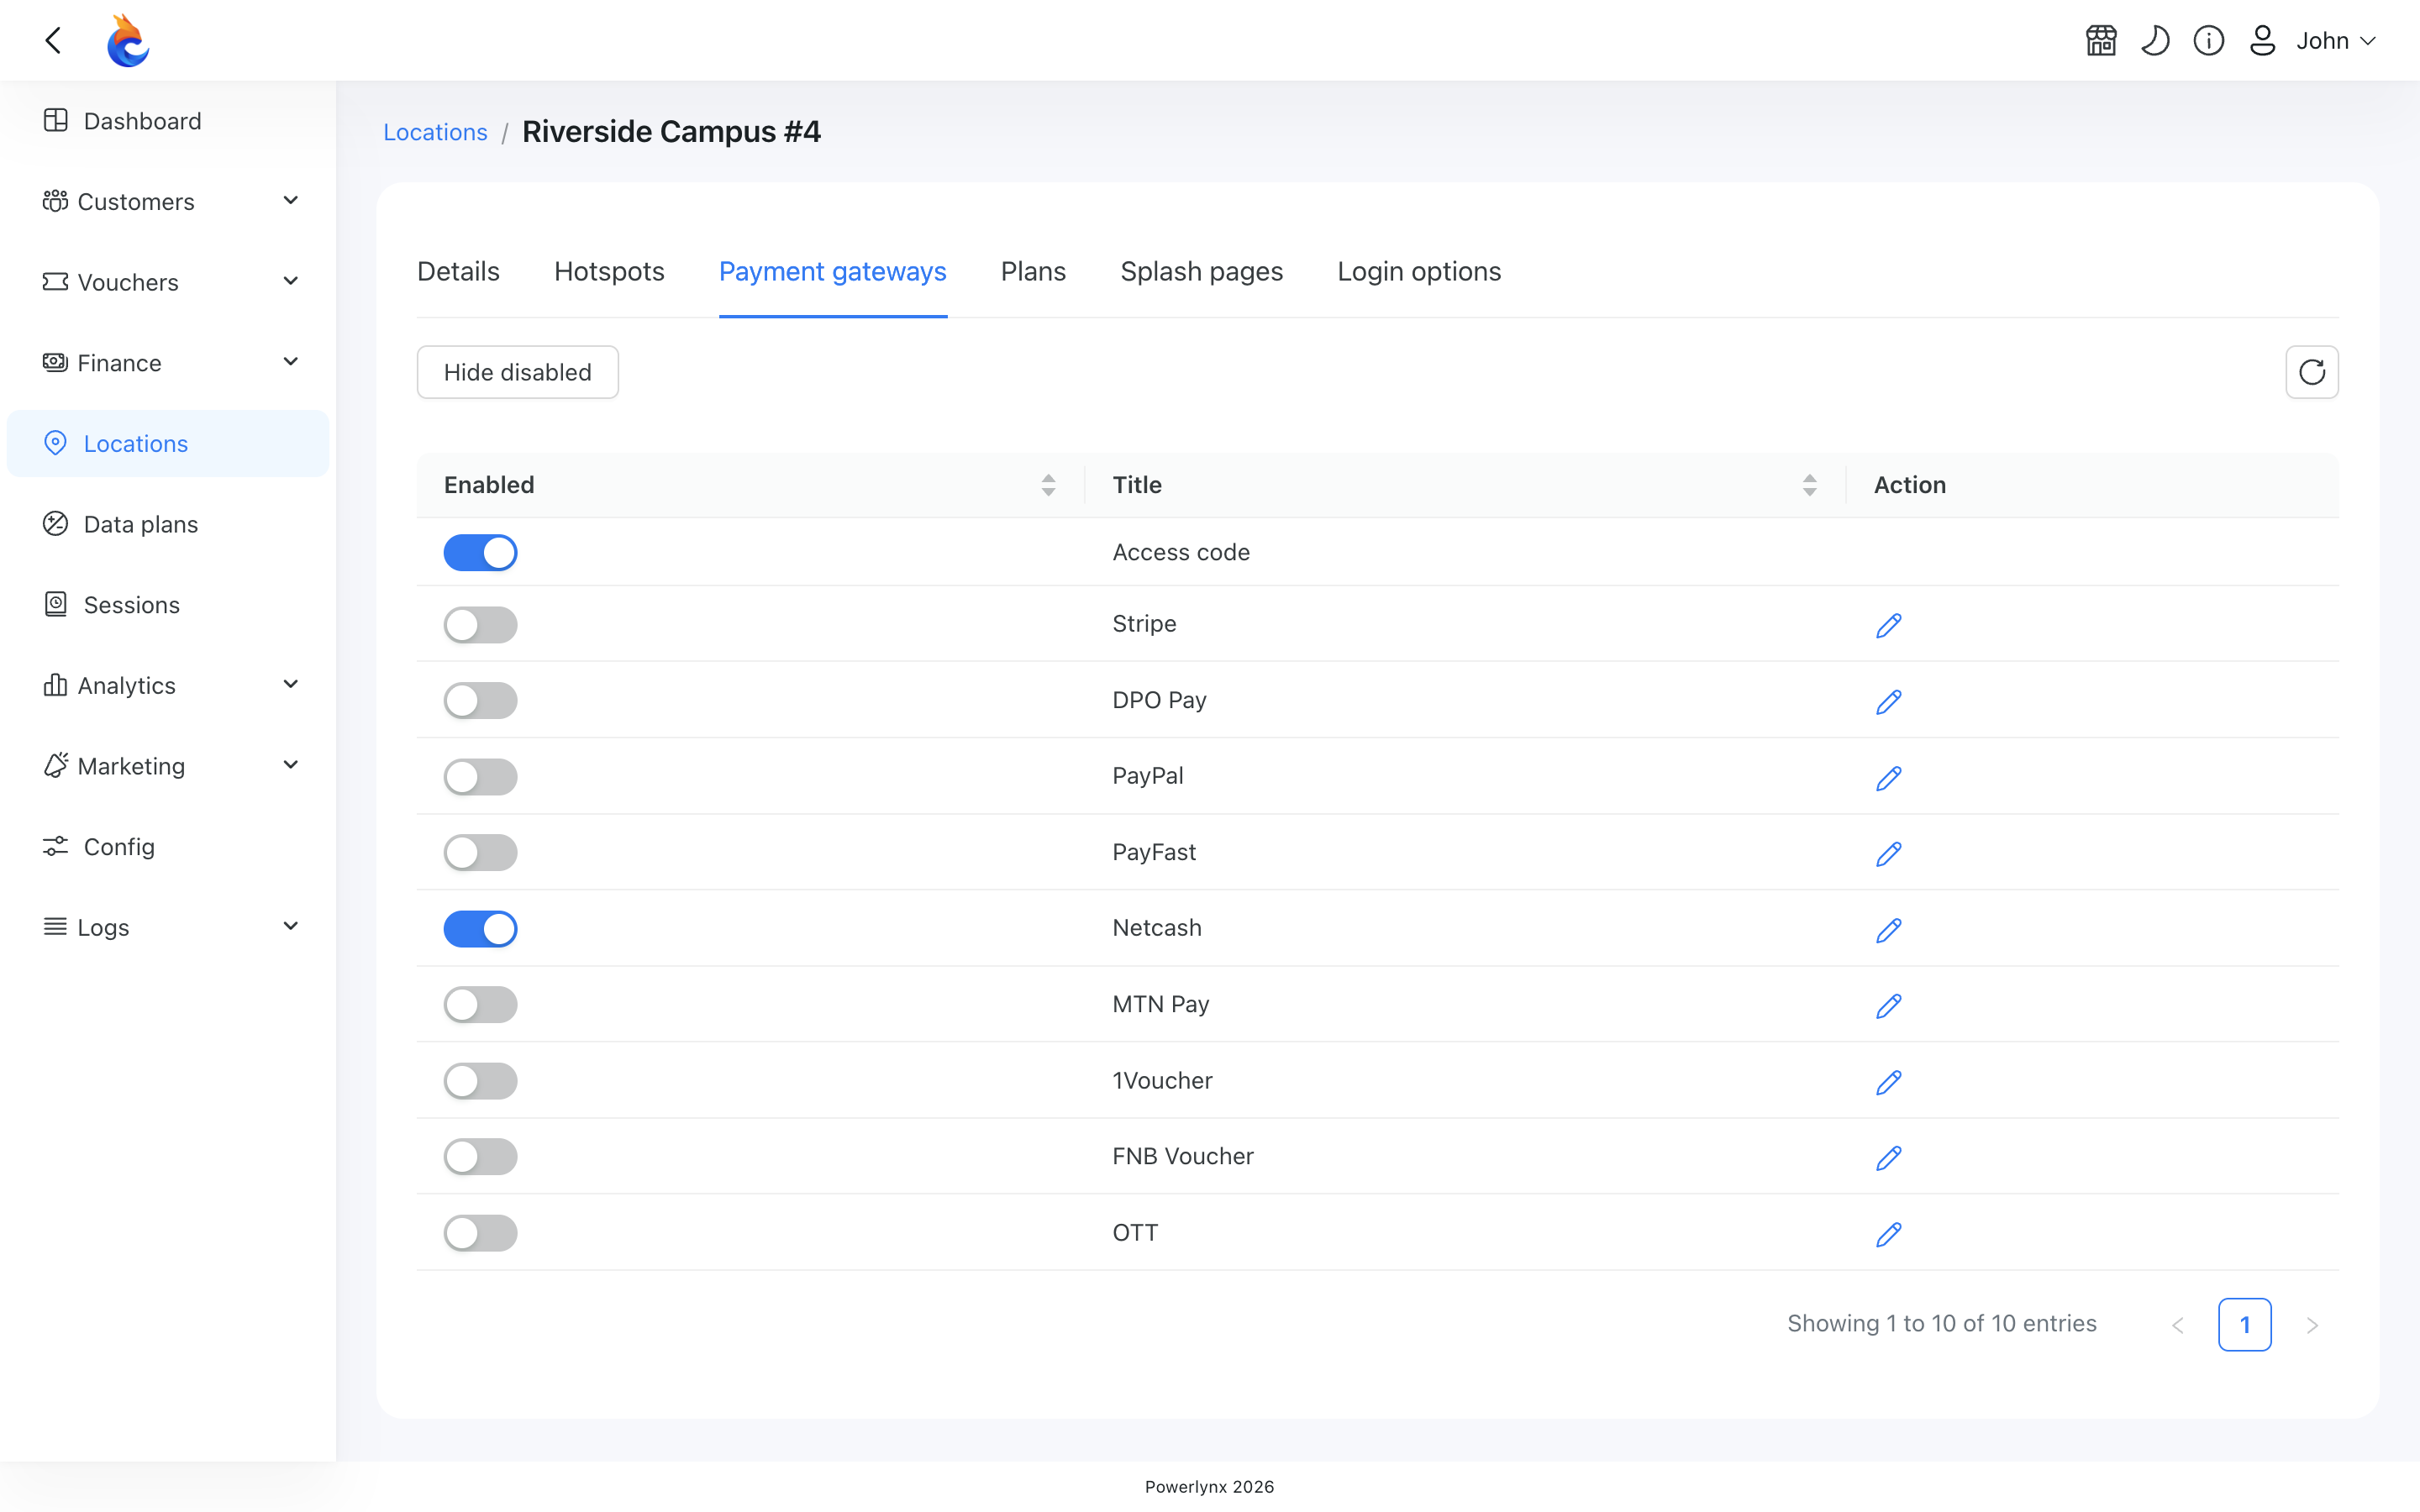Expand the Customers sidebar menu
The image size is (2420, 1512).
click(x=168, y=201)
